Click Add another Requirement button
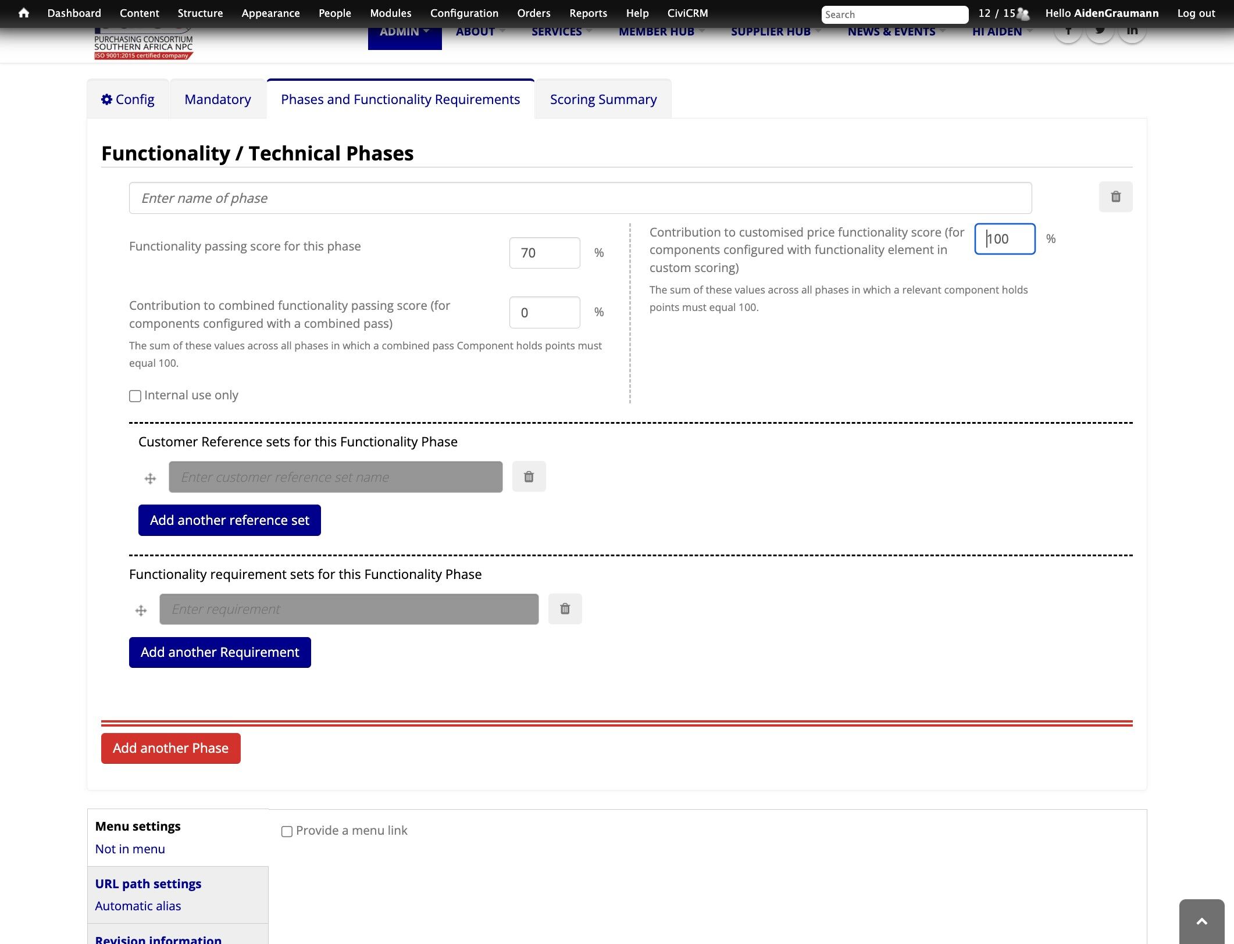Viewport: 1234px width, 944px height. (x=219, y=652)
